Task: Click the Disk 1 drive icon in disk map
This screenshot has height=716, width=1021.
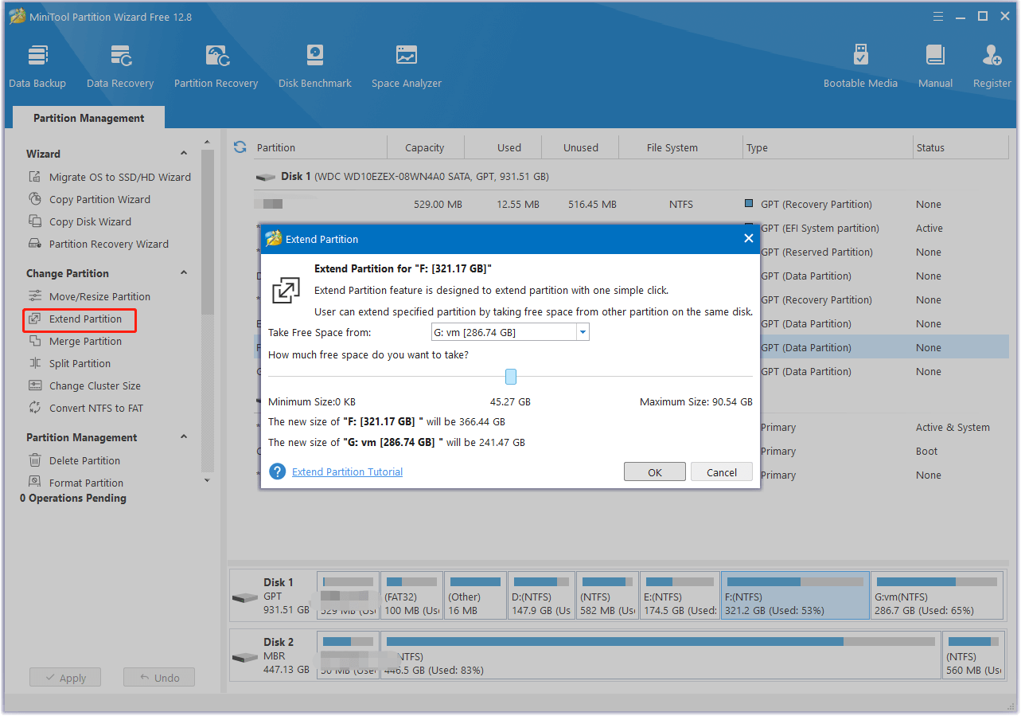Action: click(x=245, y=597)
